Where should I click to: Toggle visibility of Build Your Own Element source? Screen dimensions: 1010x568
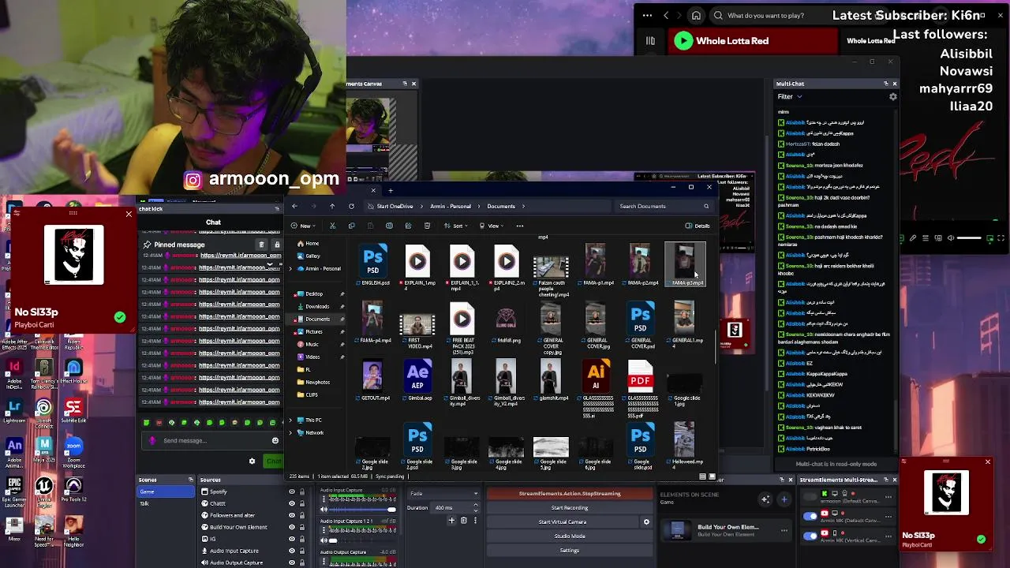pos(291,527)
